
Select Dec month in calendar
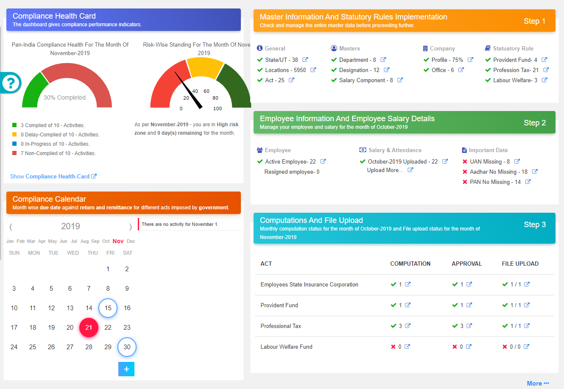131,241
